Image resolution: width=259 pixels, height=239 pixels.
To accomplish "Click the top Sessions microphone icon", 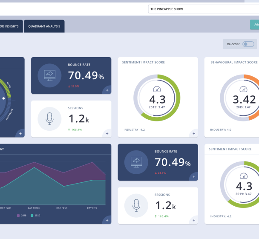I will 49,119.
